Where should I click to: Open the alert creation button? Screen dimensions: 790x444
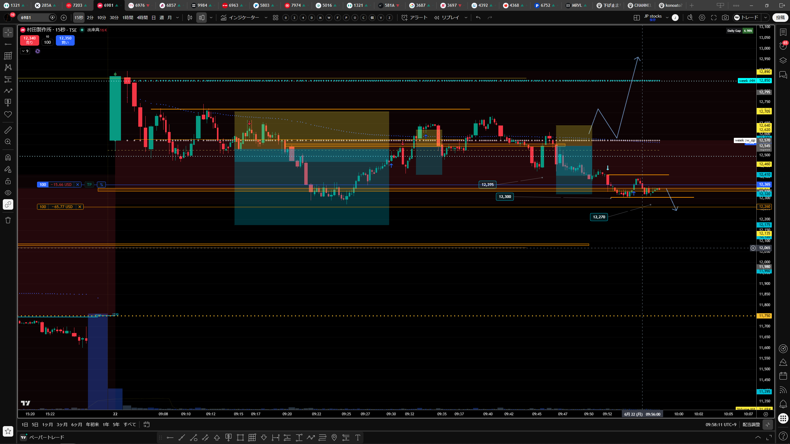(414, 18)
